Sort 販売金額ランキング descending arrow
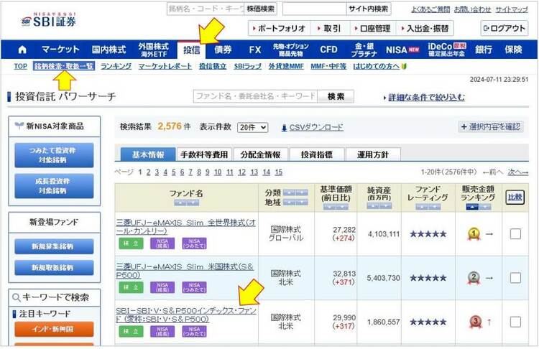The height and width of the screenshot is (349, 539). pyautogui.click(x=485, y=207)
